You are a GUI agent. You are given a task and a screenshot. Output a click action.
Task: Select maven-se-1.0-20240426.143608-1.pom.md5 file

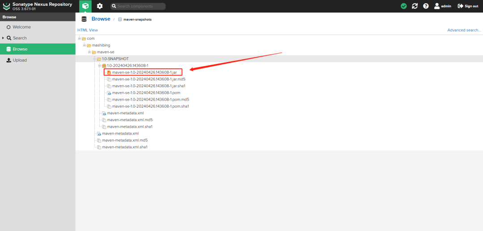click(x=151, y=99)
